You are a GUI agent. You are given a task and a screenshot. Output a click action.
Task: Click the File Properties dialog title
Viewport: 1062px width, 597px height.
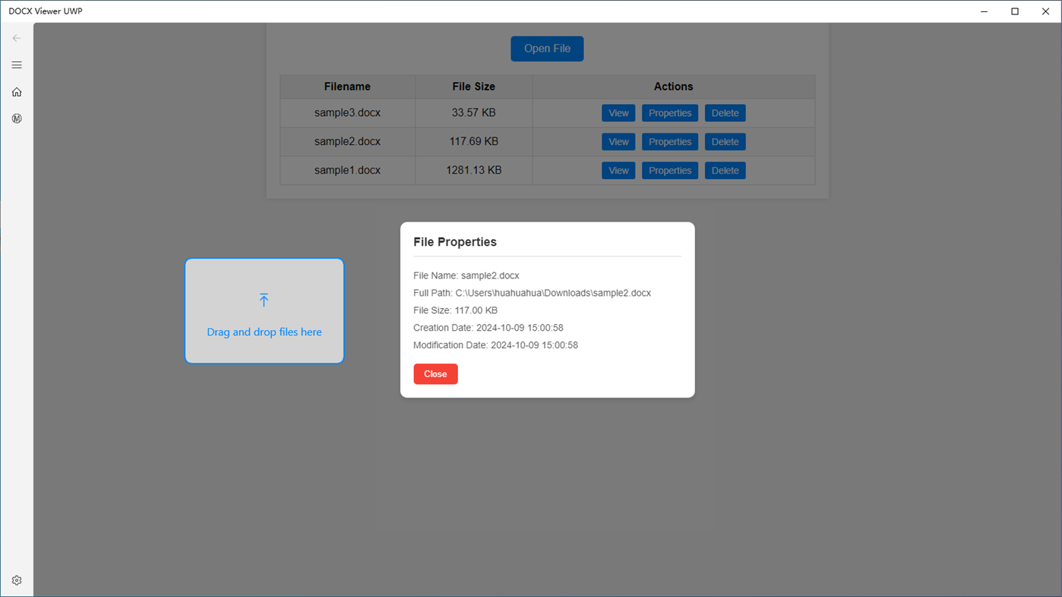[455, 242]
